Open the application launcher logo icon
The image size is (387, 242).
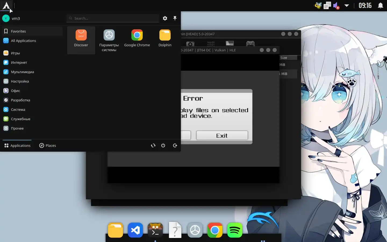[x=6, y=5]
